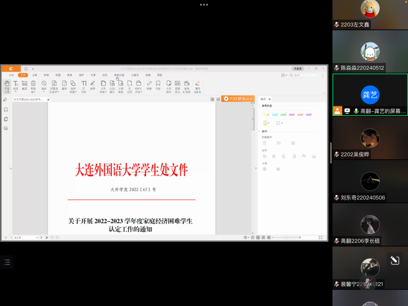
Task: Choose the yellow highlight swatch
Action: pyautogui.click(x=266, y=113)
